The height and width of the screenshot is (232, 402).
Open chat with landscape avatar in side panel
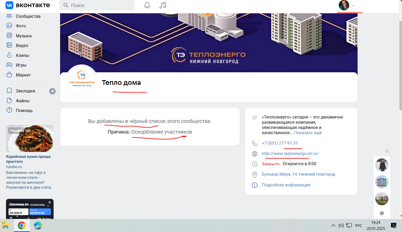pyautogui.click(x=382, y=199)
